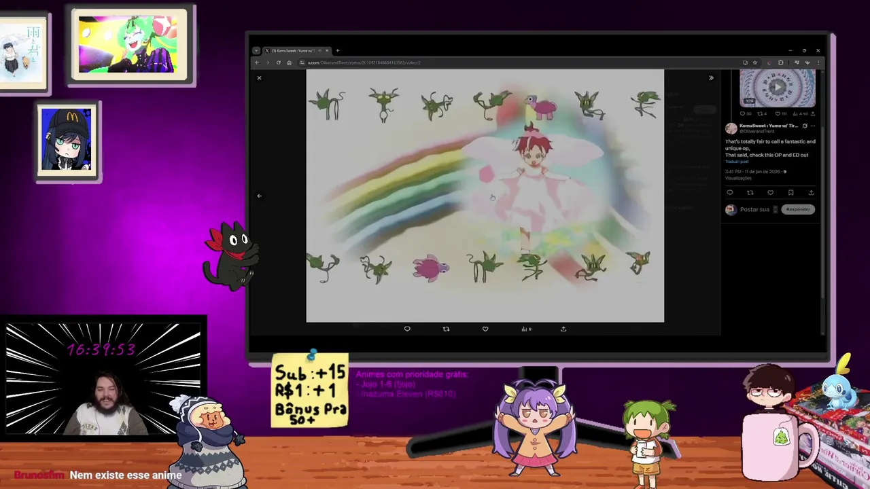
Task: Reply to the post under the video viewer
Action: click(407, 329)
